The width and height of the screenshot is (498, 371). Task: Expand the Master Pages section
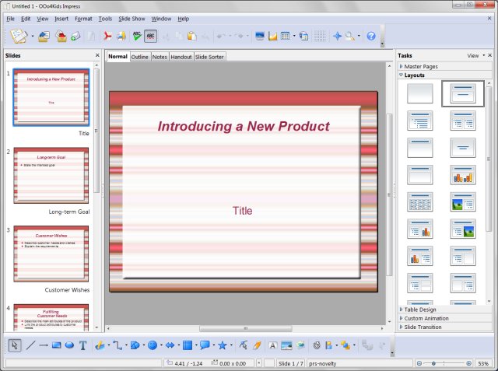(x=420, y=67)
